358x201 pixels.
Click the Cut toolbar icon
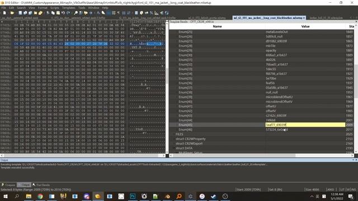pyautogui.click(x=48, y=13)
